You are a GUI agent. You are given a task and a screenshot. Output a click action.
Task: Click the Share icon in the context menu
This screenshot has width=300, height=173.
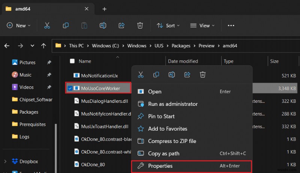pos(187,75)
